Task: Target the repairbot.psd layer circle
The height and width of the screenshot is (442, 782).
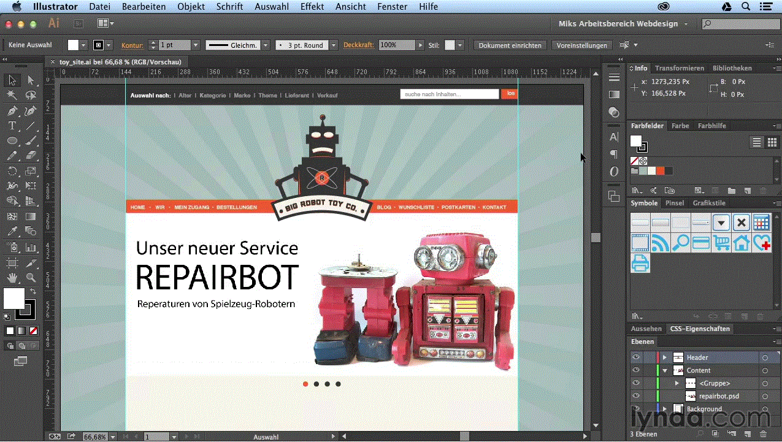Action: point(765,396)
